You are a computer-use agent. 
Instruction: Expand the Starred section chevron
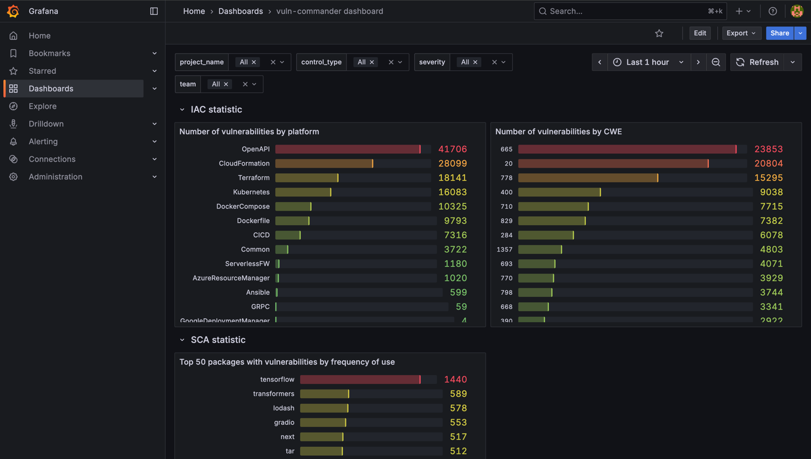(154, 71)
